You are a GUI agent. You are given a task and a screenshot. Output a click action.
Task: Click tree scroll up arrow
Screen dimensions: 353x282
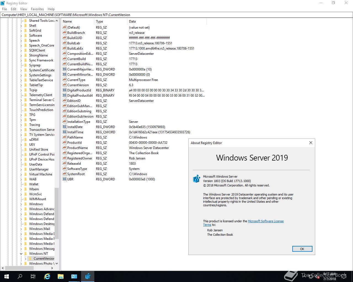coord(57,21)
